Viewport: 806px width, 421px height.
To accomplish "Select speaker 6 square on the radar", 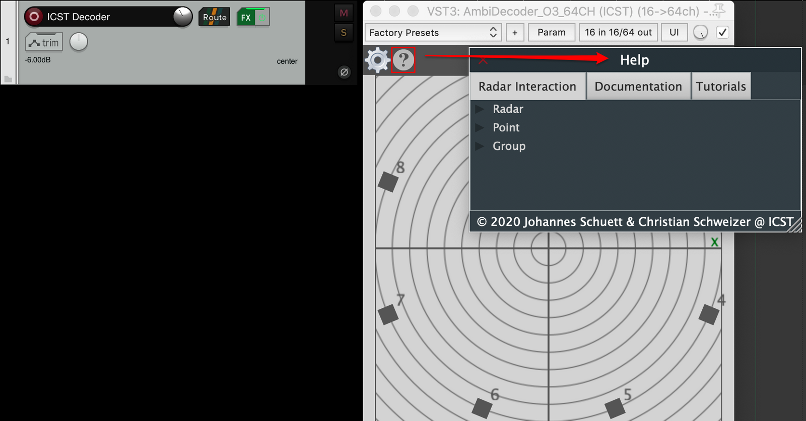I will [482, 408].
